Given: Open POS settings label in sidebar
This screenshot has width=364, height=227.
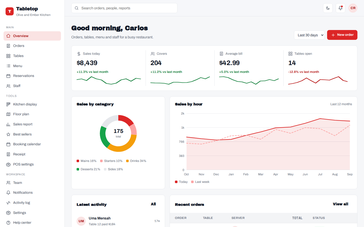Looking at the screenshot, I should coord(23,164).
